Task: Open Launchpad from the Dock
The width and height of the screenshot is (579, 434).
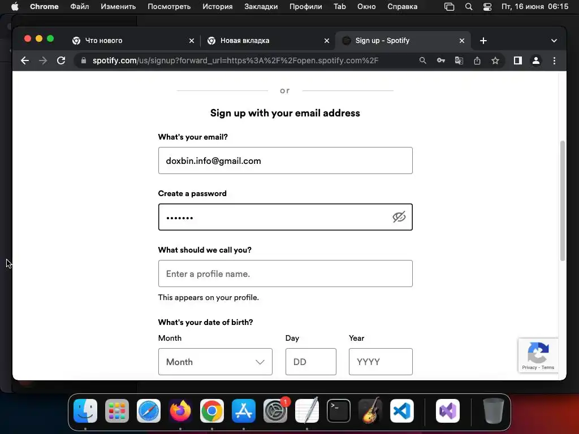Action: [117, 411]
